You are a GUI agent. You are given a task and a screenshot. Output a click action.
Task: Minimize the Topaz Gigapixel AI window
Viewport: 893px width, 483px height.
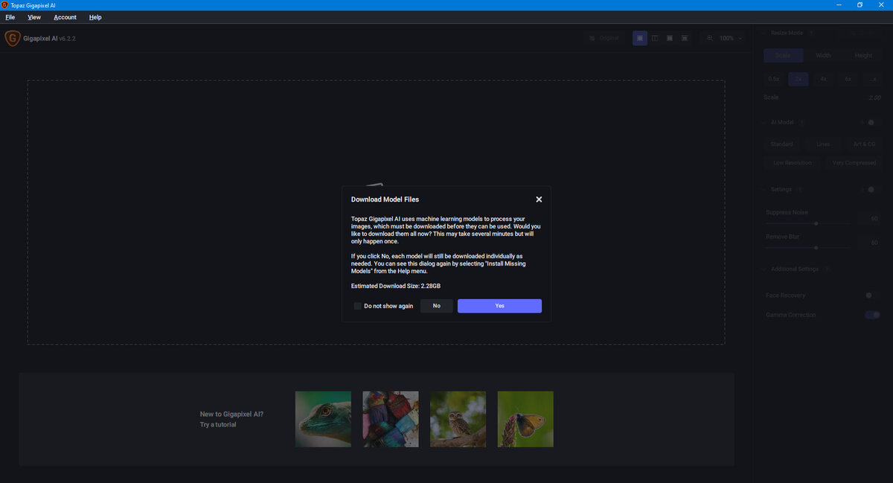point(839,5)
